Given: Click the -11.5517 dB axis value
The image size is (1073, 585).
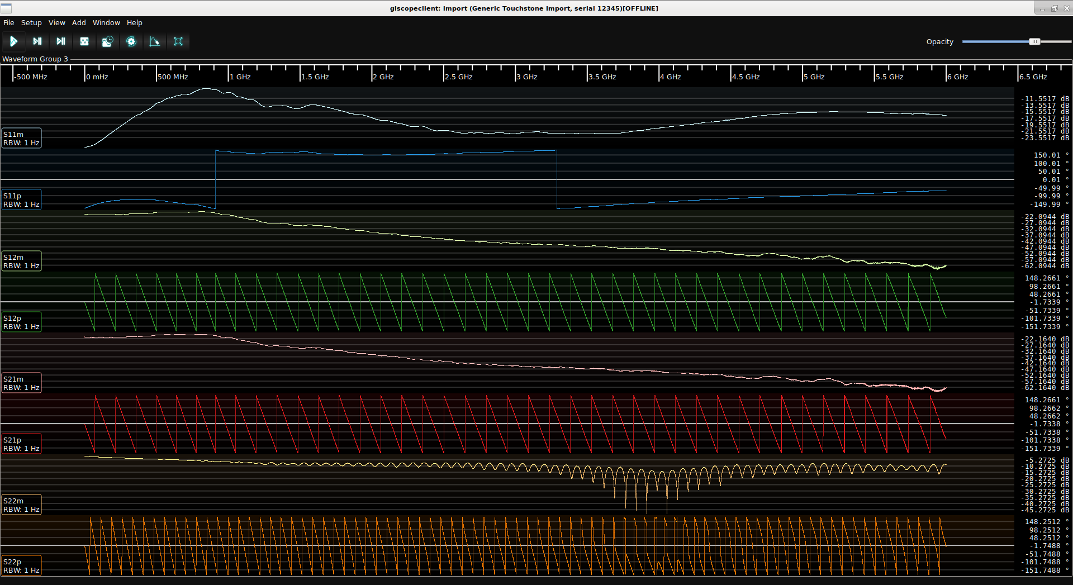Looking at the screenshot, I should (1045, 99).
